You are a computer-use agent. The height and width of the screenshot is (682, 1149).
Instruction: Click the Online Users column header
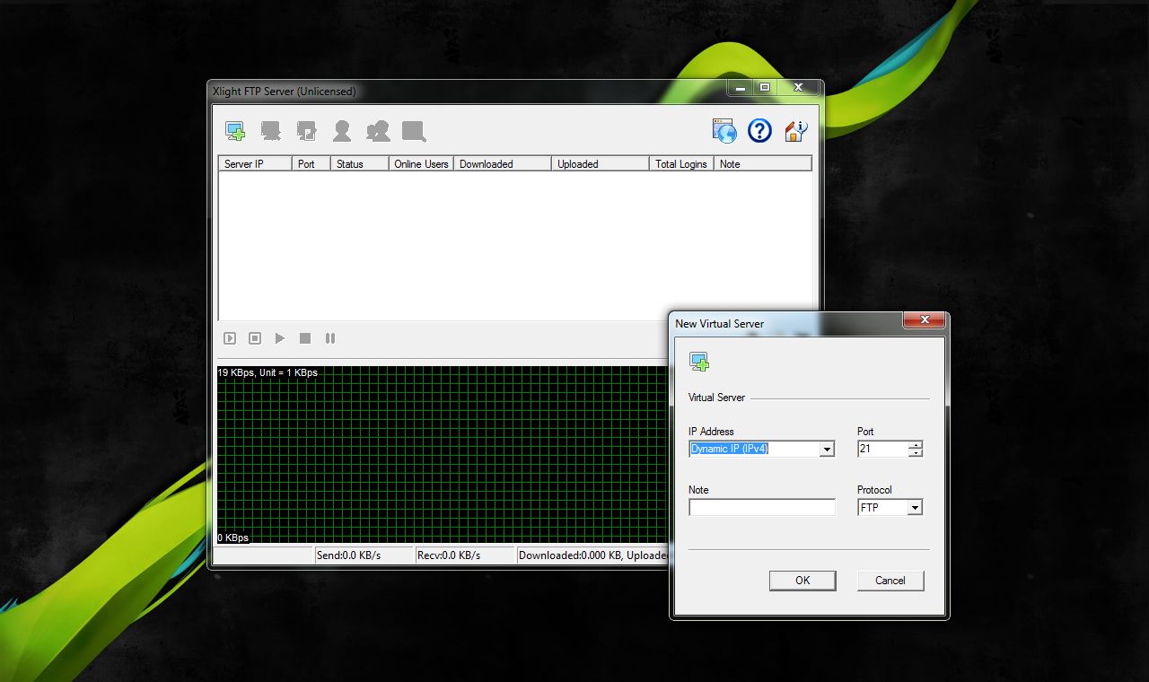tap(421, 164)
